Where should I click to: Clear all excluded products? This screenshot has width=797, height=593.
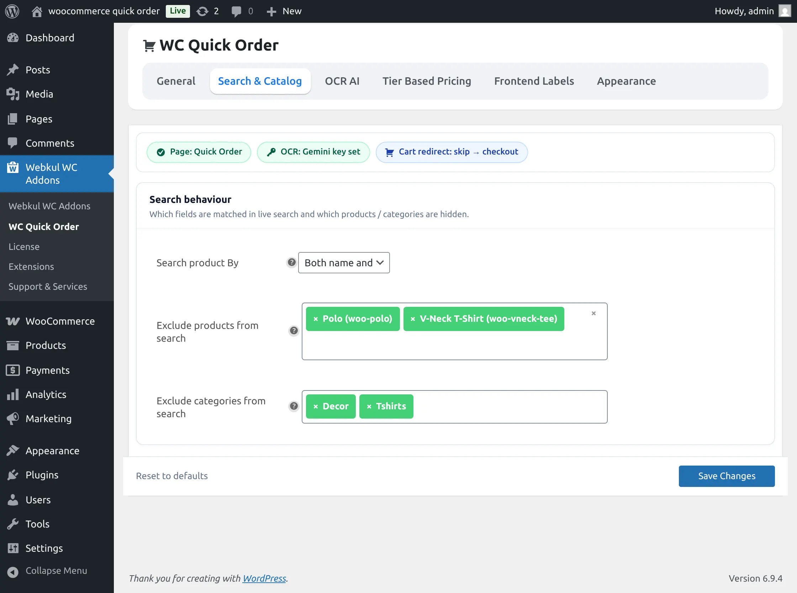(x=593, y=313)
